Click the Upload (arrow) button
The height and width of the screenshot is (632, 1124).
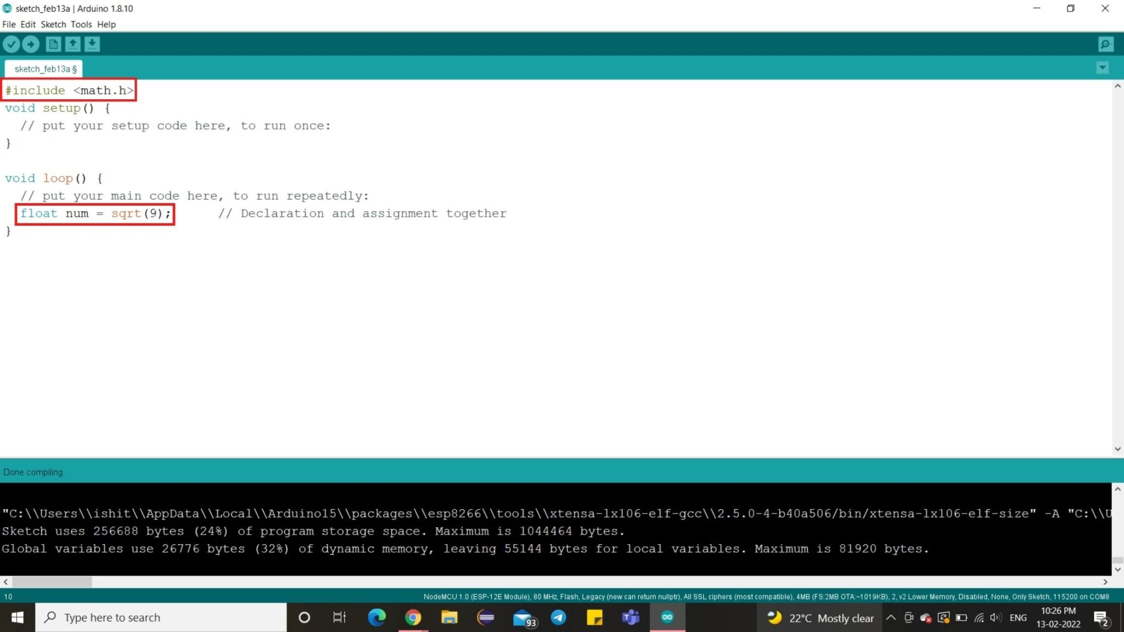click(30, 44)
